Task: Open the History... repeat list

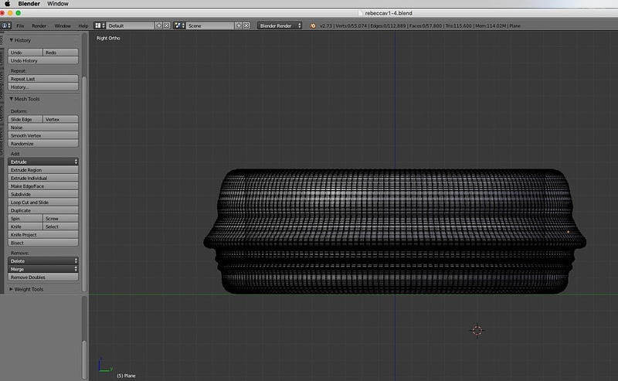Action: pos(43,87)
